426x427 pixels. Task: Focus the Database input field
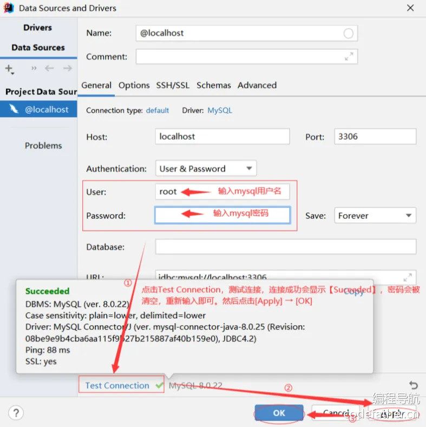[x=285, y=247]
